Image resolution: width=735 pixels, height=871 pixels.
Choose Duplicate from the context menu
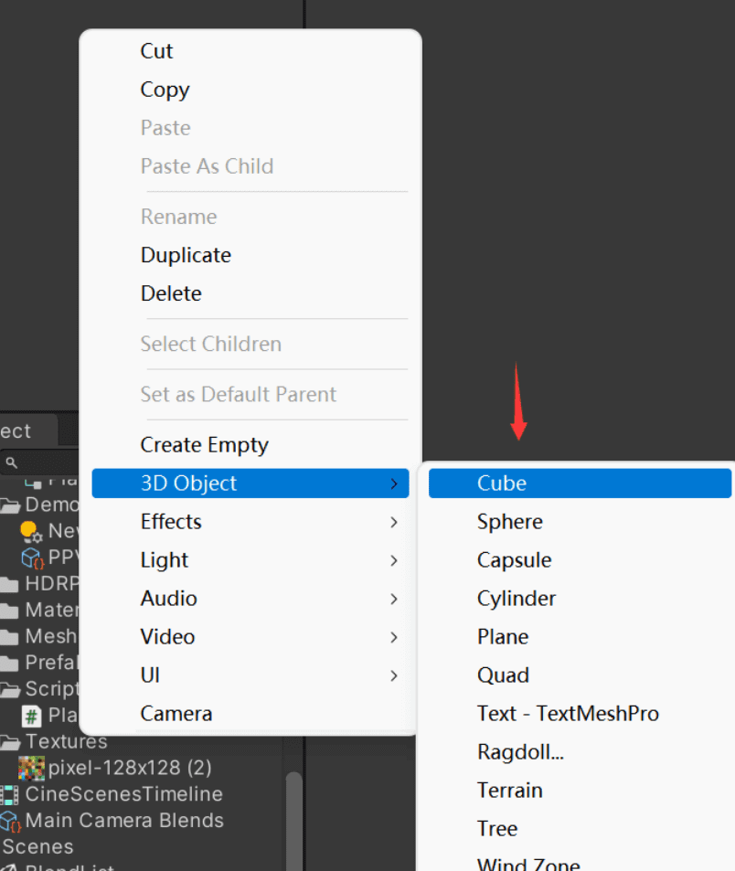186,255
